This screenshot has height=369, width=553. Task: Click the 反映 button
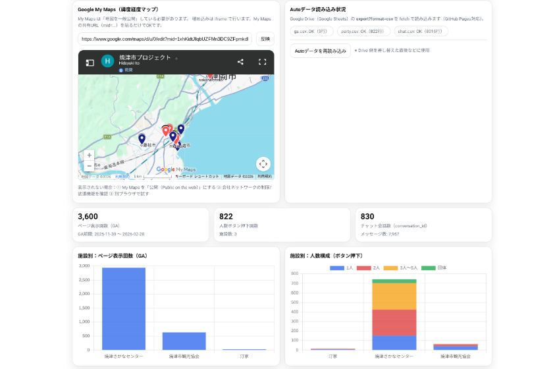point(265,39)
